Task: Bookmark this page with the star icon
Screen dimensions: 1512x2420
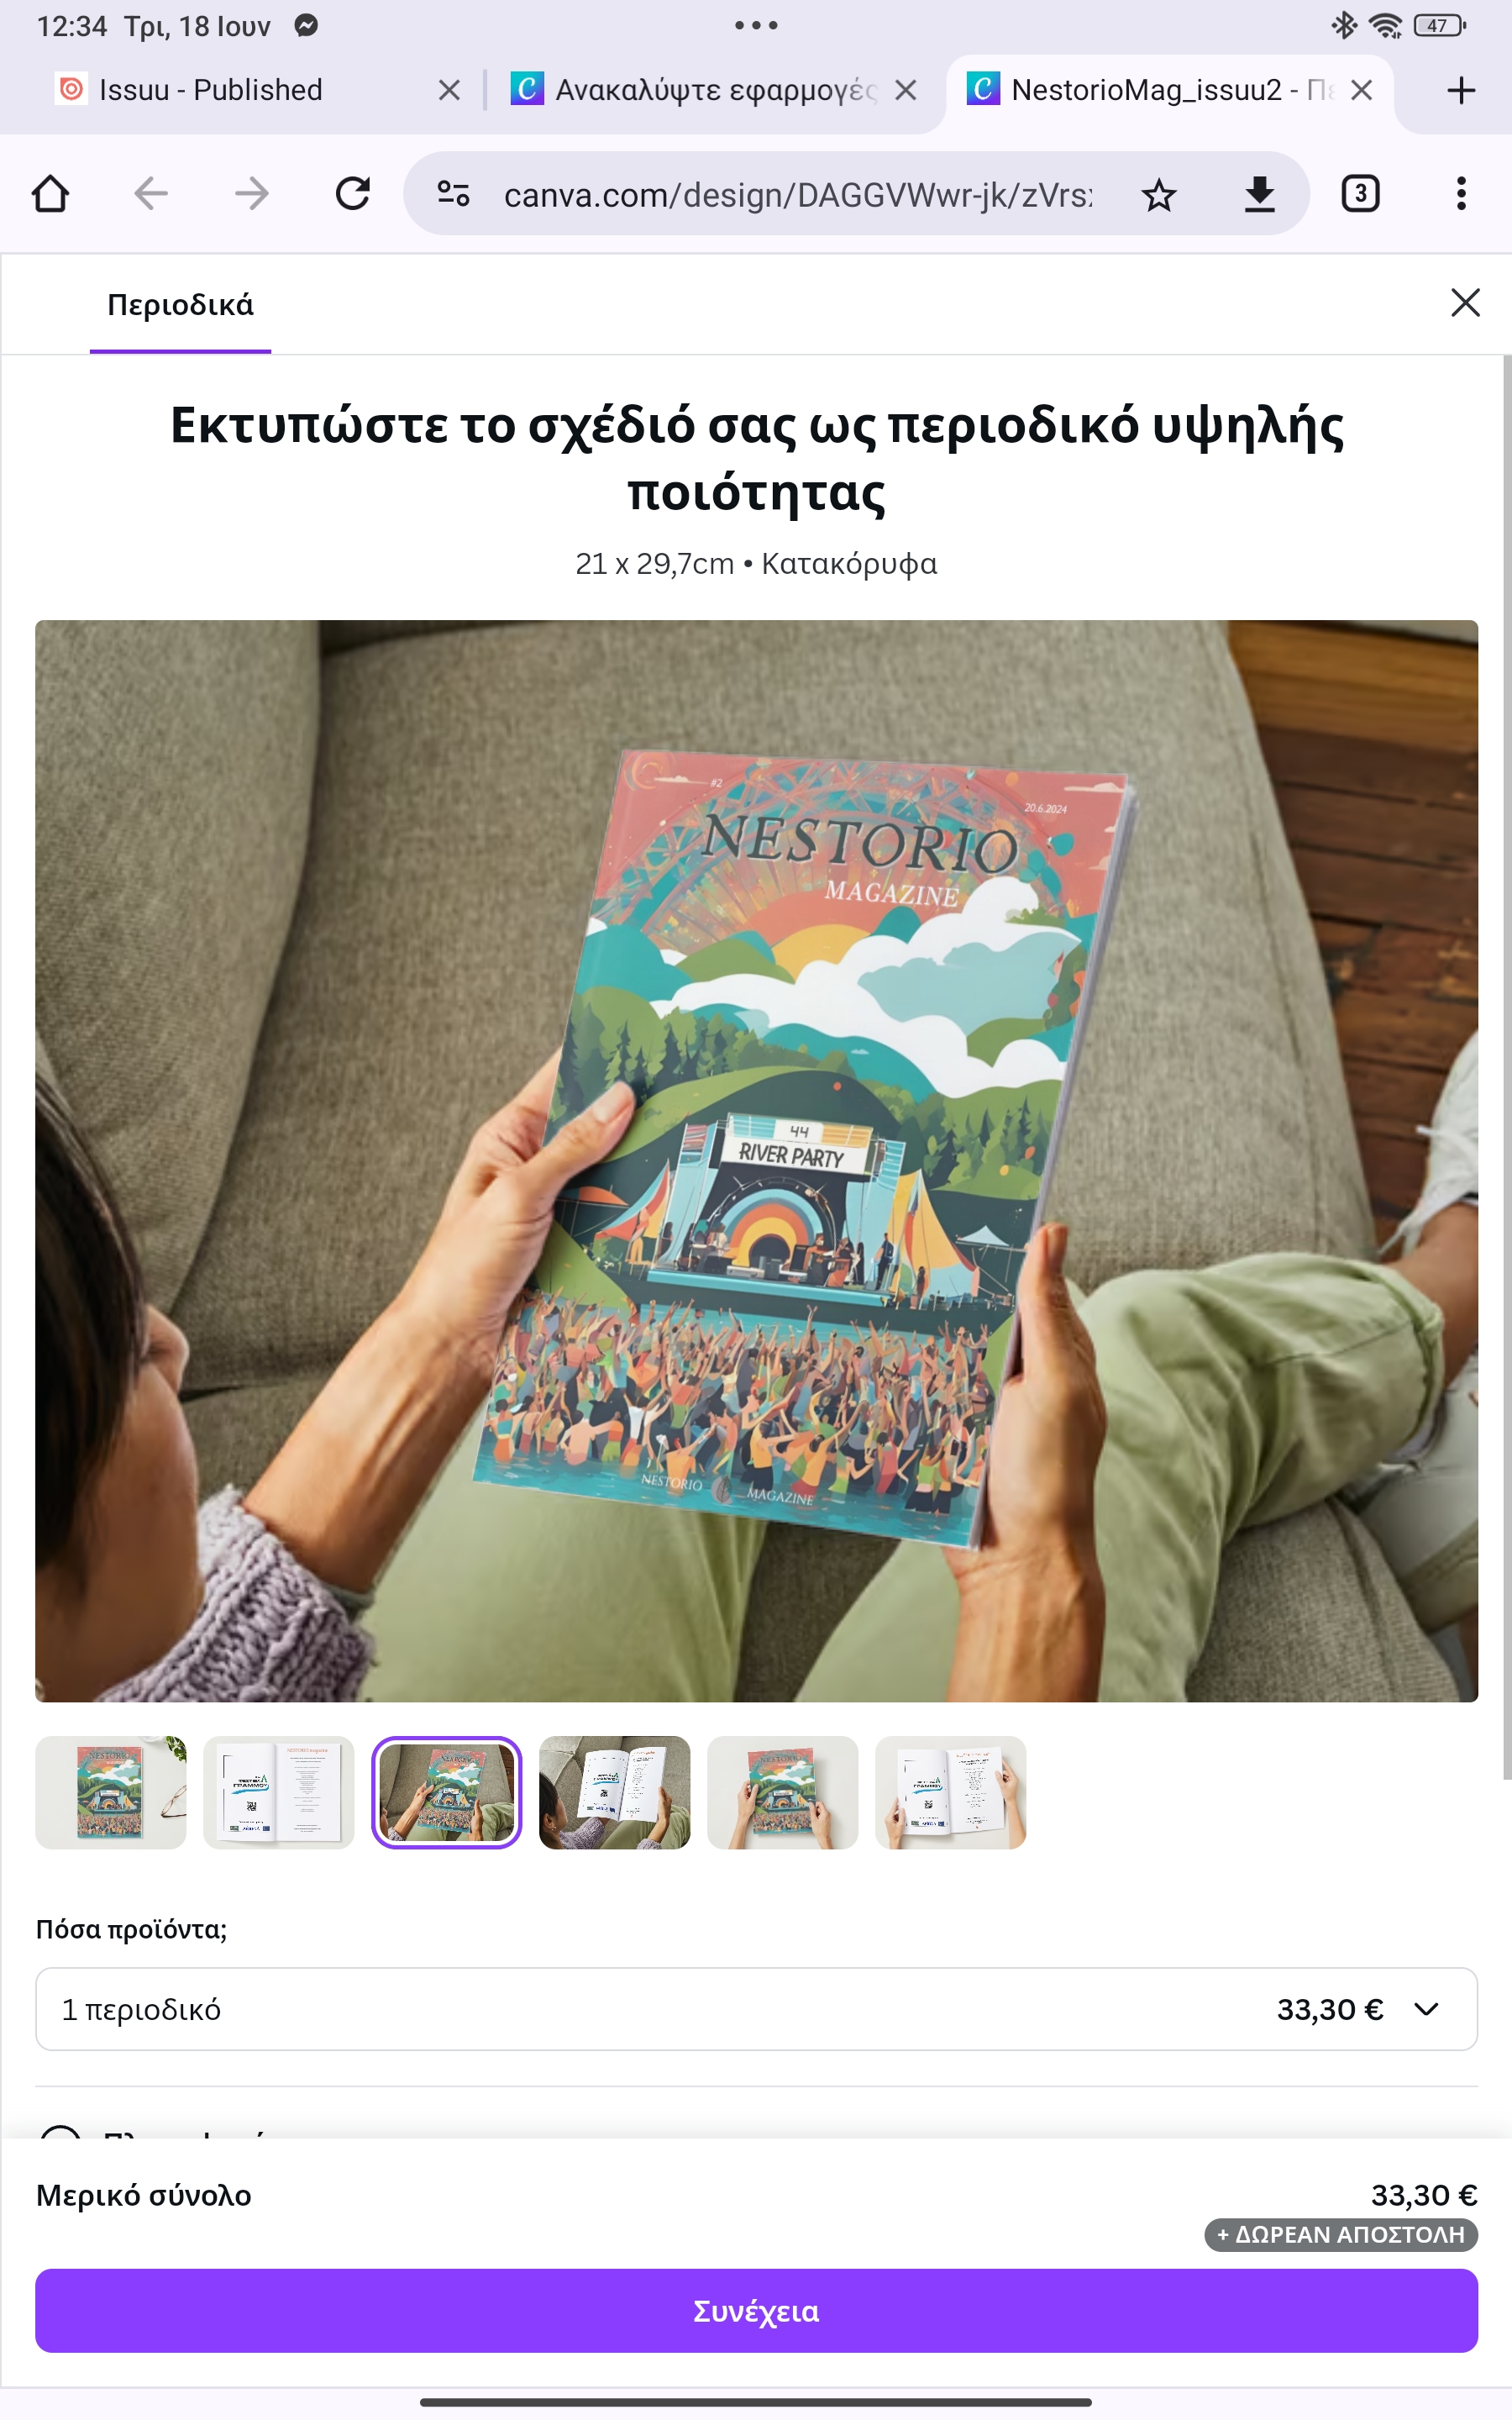Action: [1158, 194]
